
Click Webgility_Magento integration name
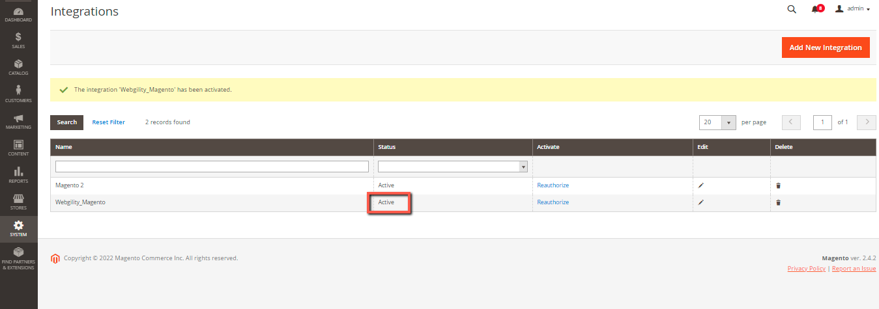tap(80, 202)
